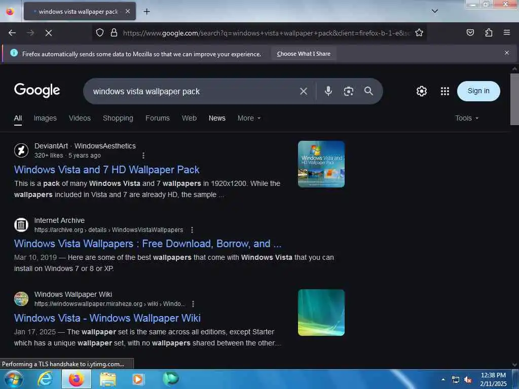Open the tracking protection shield icon
519x389 pixels.
click(100, 32)
